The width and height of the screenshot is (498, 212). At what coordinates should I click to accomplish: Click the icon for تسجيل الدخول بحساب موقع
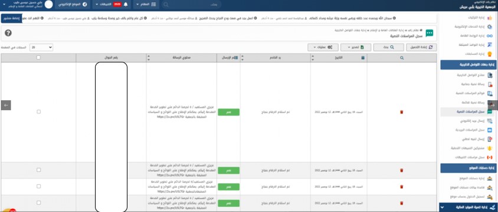click(490, 197)
